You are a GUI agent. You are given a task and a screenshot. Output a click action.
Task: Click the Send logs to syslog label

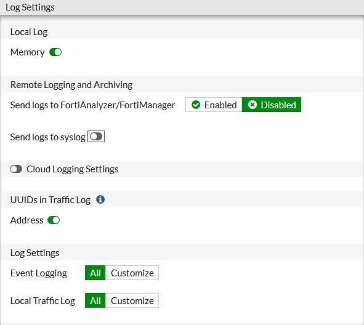point(48,137)
